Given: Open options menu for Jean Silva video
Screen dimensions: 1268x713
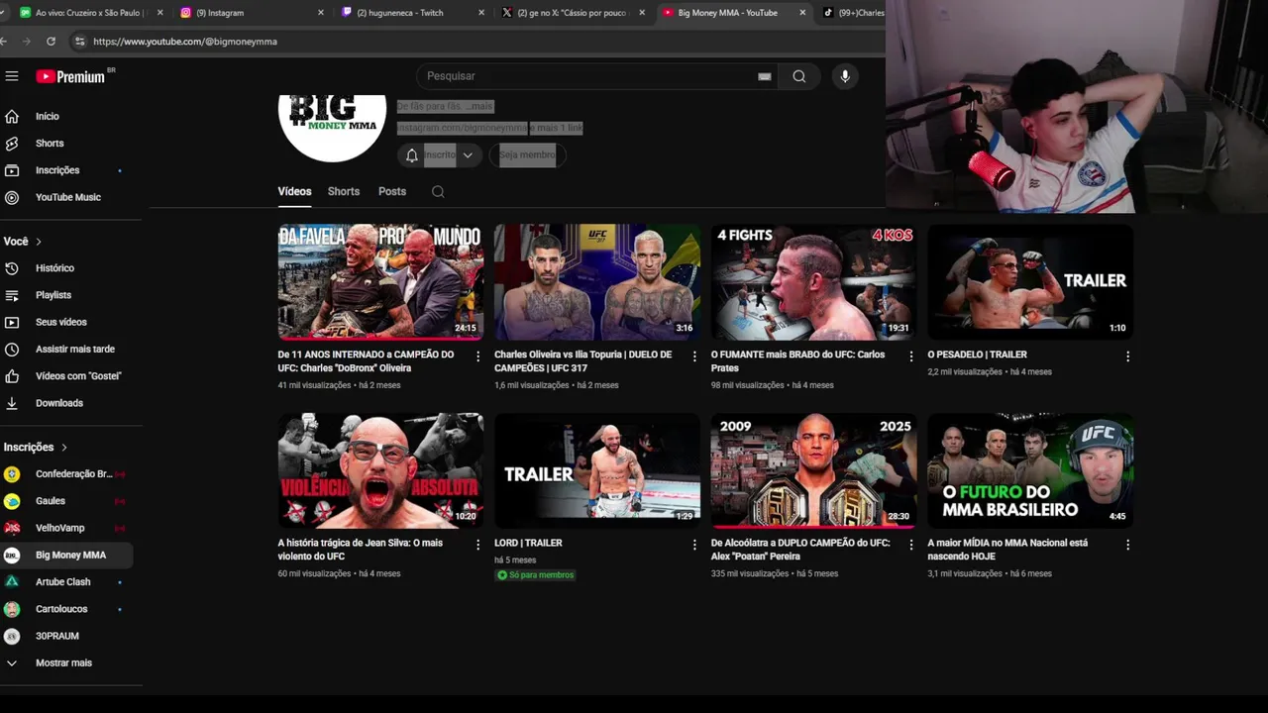Looking at the screenshot, I should tap(477, 545).
